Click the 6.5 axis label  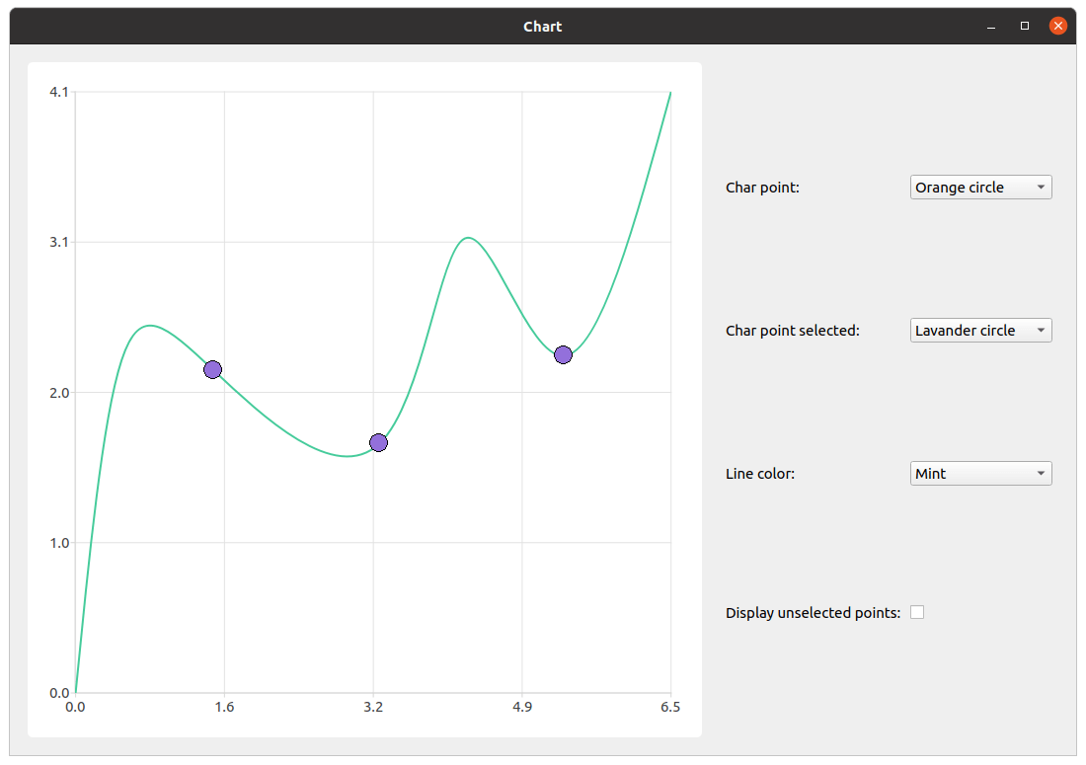[x=670, y=707]
